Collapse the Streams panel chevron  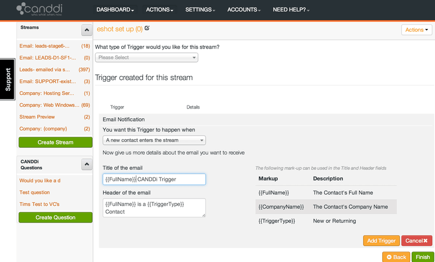[86, 30]
